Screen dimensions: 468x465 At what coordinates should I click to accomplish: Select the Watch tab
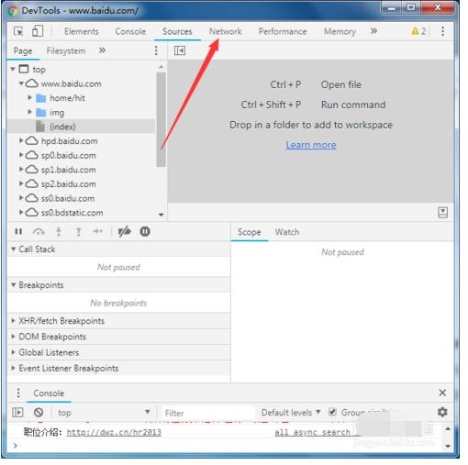click(287, 232)
